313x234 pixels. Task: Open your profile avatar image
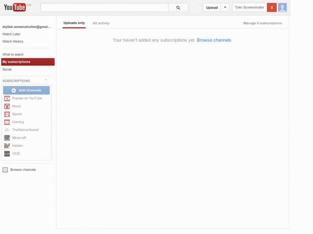click(282, 7)
